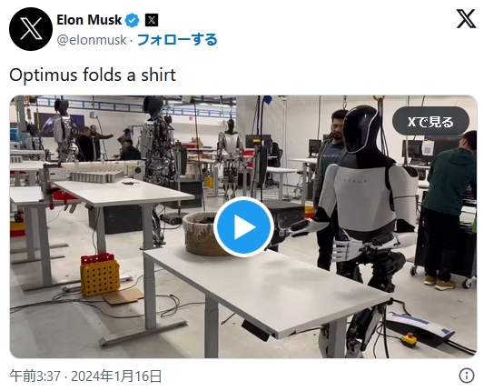Open the info icon below the video
Screen dimensions: 484x391
coord(467,376)
